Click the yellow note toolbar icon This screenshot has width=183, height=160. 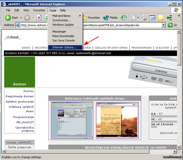click(x=160, y=18)
